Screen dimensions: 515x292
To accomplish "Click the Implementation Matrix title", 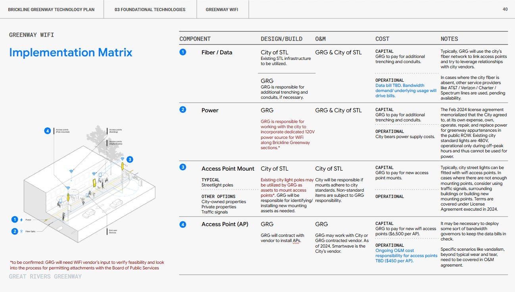I will [71, 52].
